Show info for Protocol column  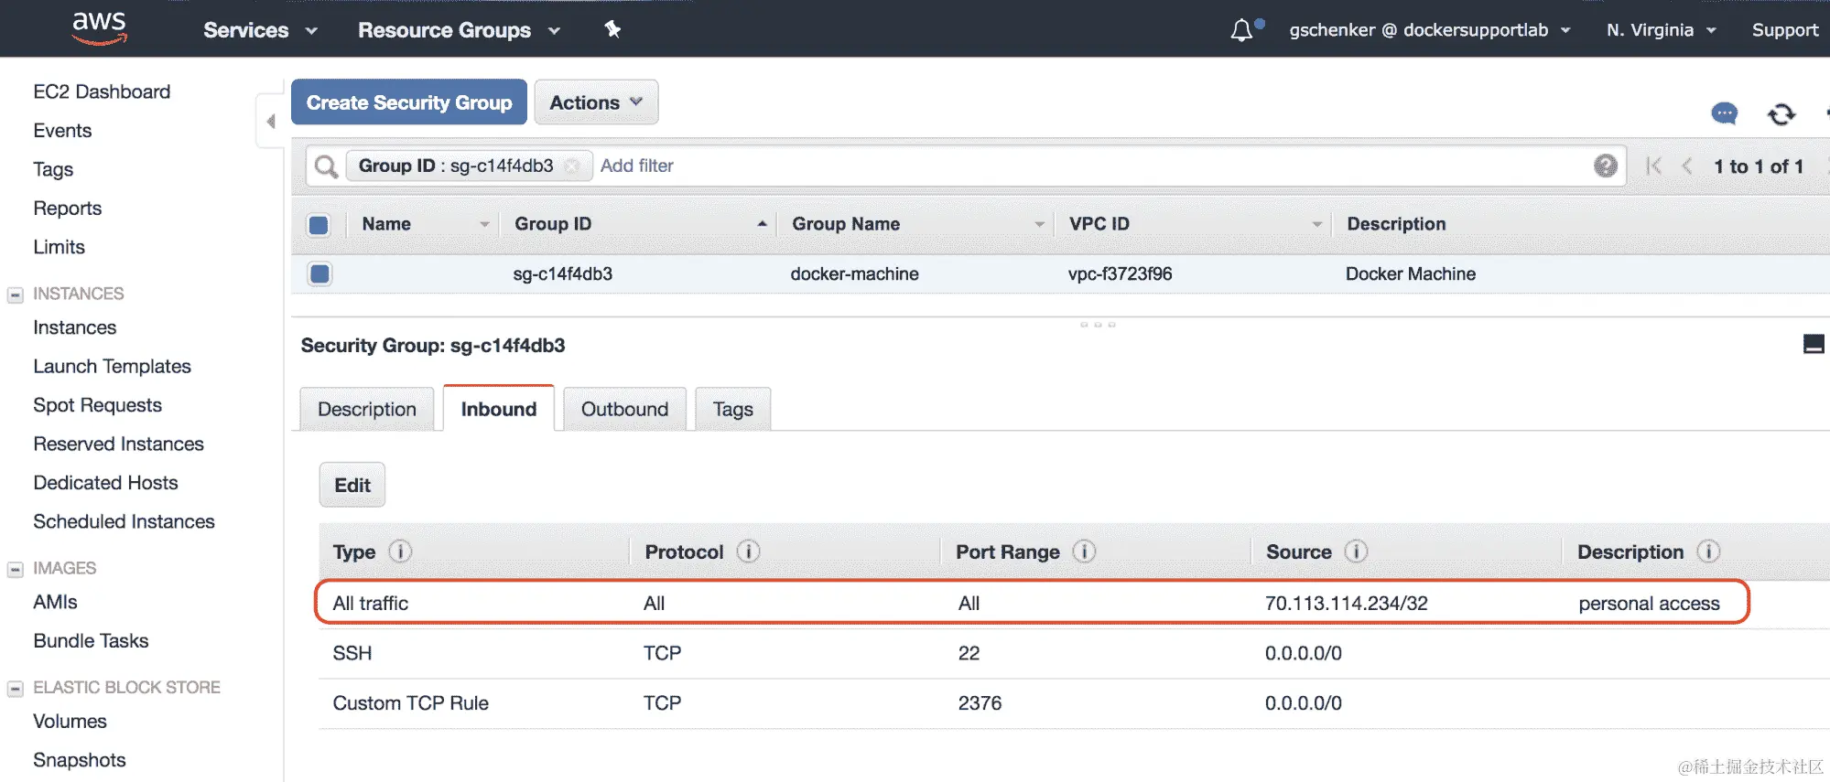pos(748,552)
